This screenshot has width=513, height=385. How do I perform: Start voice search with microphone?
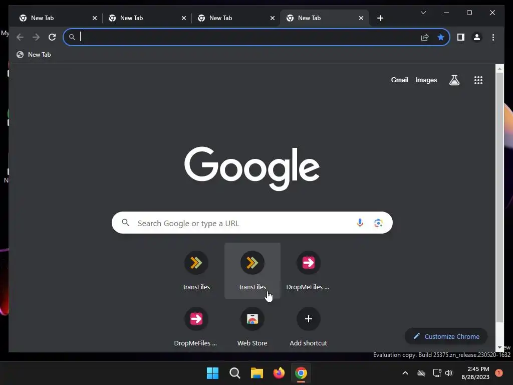pos(360,223)
